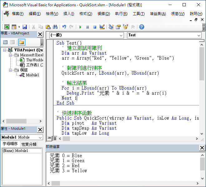Collapse the Microsoft Excel objects folder
Image resolution: width=206 pixels, height=187 pixels.
click(10, 55)
